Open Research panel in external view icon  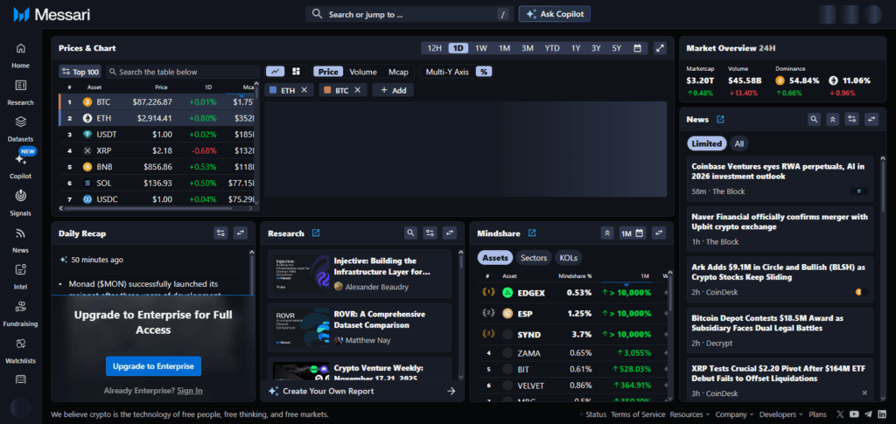[x=316, y=233]
